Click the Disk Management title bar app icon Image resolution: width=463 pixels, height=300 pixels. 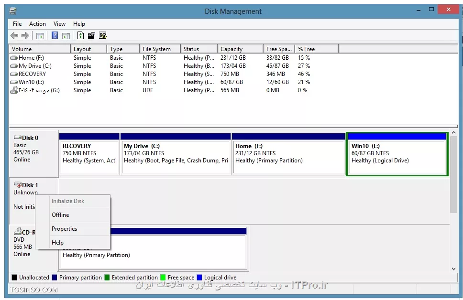(x=13, y=11)
